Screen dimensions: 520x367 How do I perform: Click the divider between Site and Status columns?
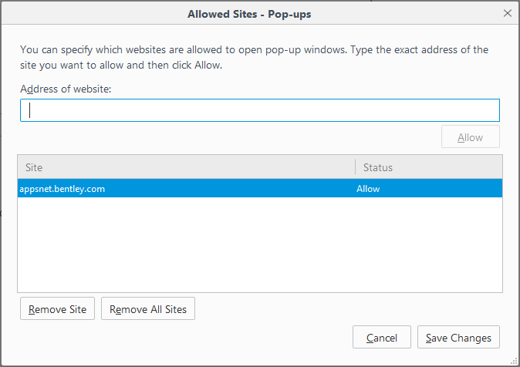tap(355, 167)
